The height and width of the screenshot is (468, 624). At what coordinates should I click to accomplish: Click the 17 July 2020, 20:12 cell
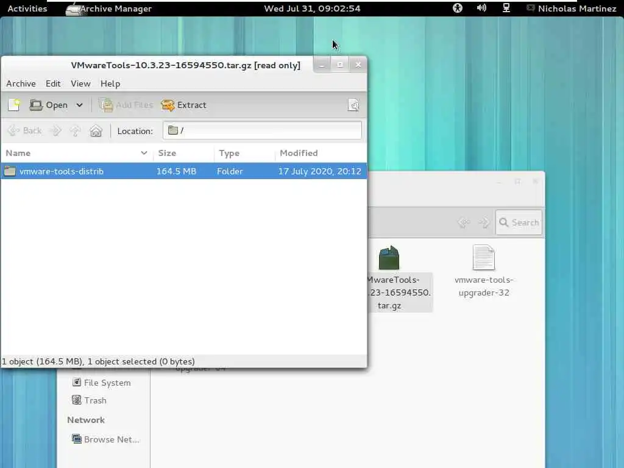(319, 171)
